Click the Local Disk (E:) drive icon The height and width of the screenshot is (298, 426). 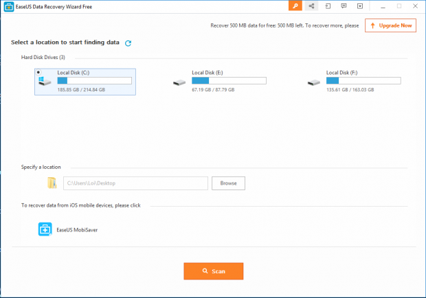[179, 82]
